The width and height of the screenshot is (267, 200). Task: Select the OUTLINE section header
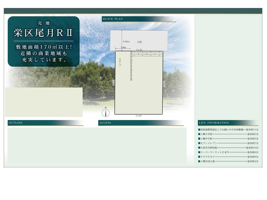[16, 123]
